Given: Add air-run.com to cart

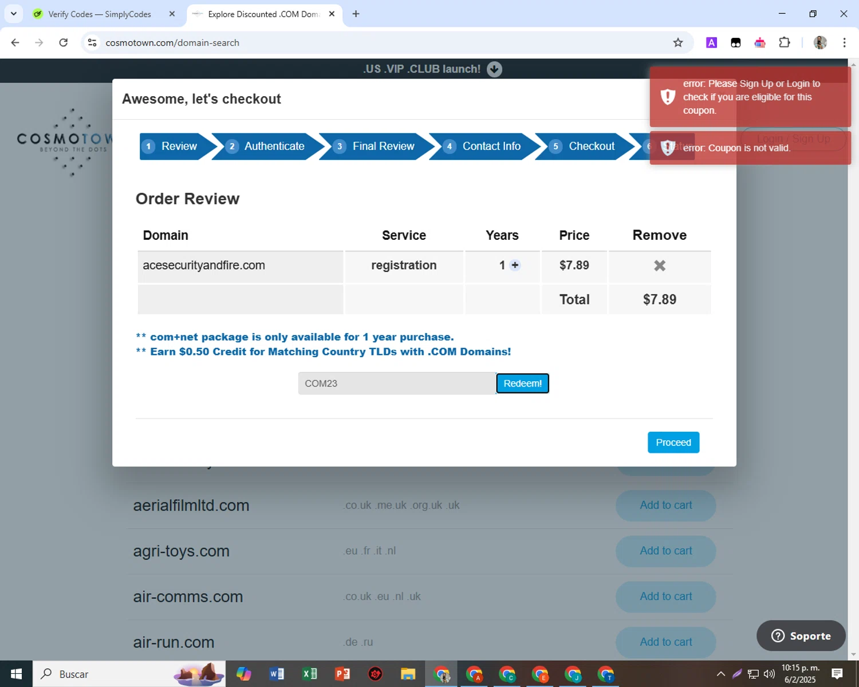Looking at the screenshot, I should point(665,642).
